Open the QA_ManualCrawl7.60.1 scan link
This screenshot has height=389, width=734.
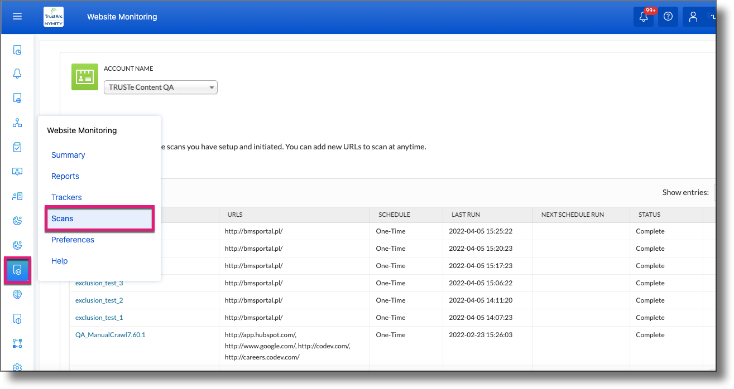coord(110,335)
